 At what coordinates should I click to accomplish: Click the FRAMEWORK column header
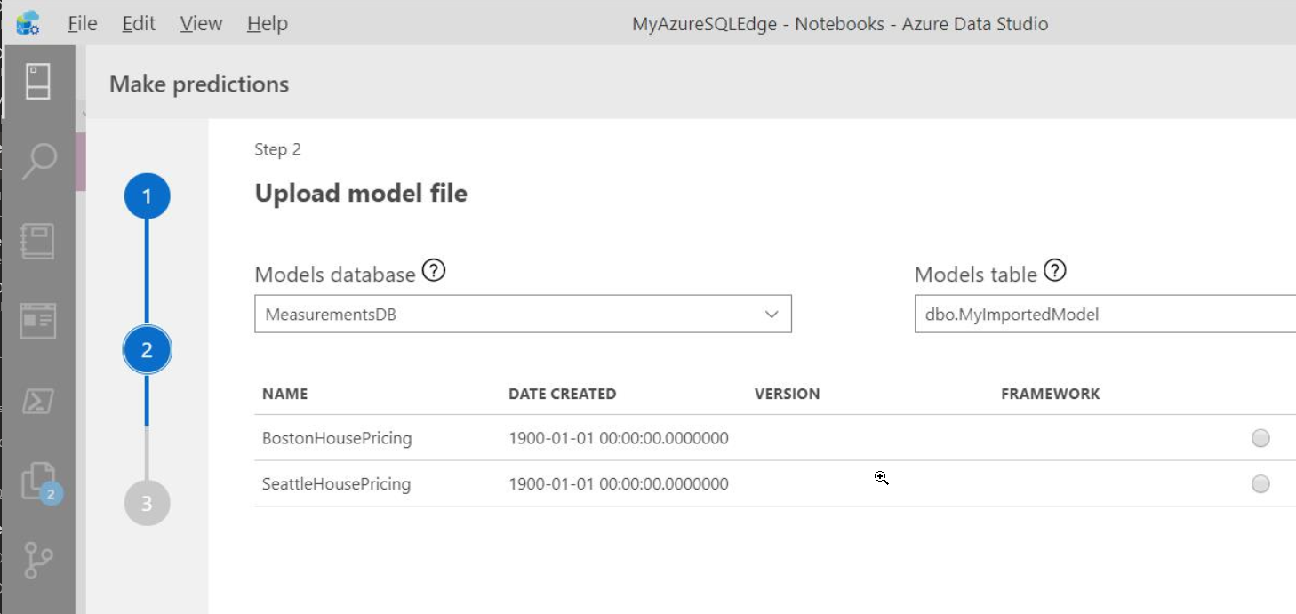point(1051,394)
